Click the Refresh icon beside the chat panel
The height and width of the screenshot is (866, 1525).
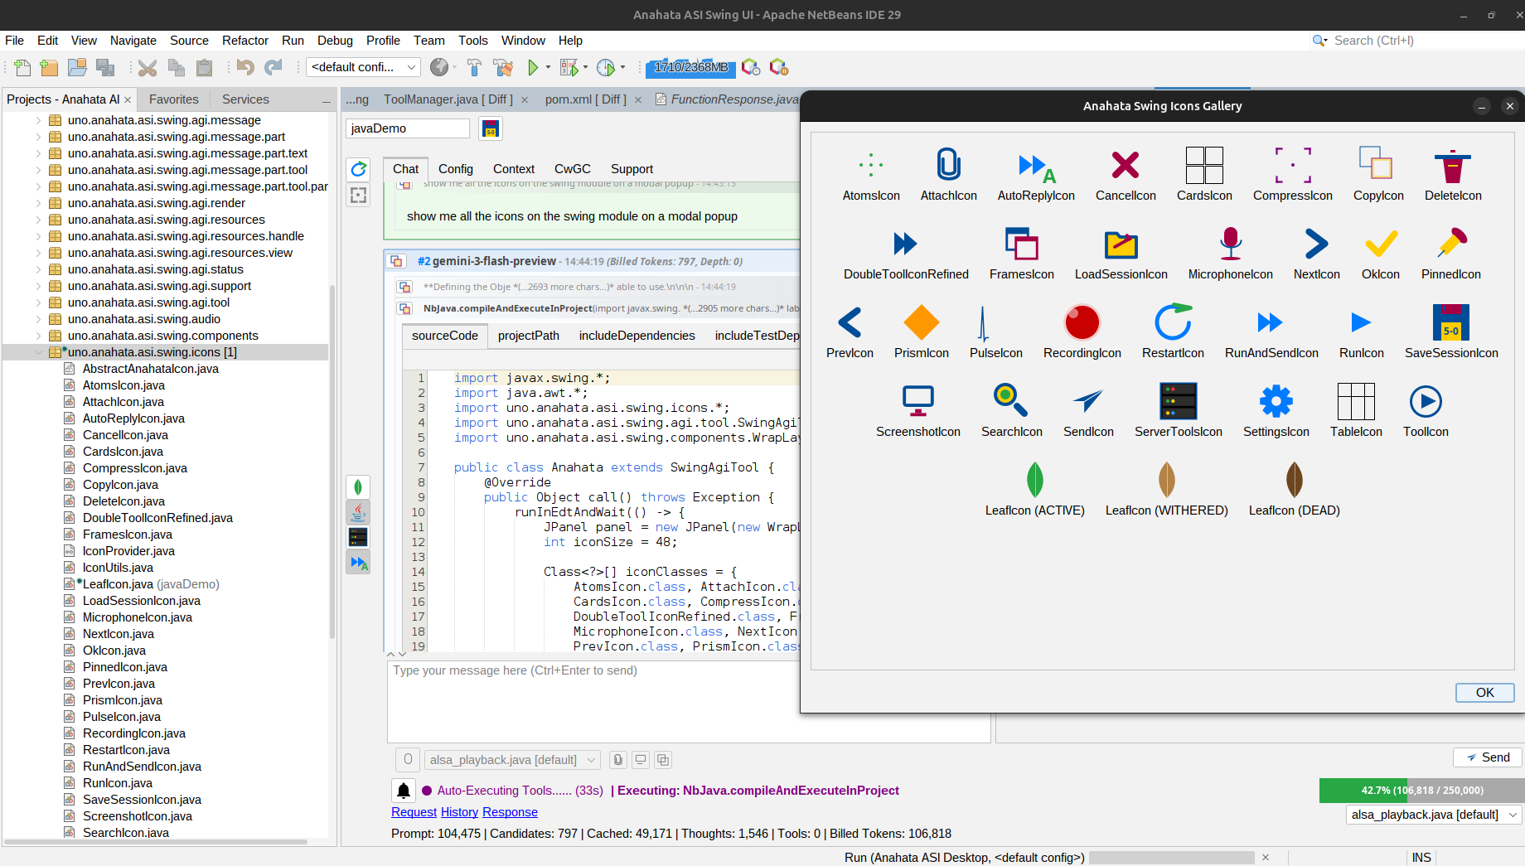(358, 169)
